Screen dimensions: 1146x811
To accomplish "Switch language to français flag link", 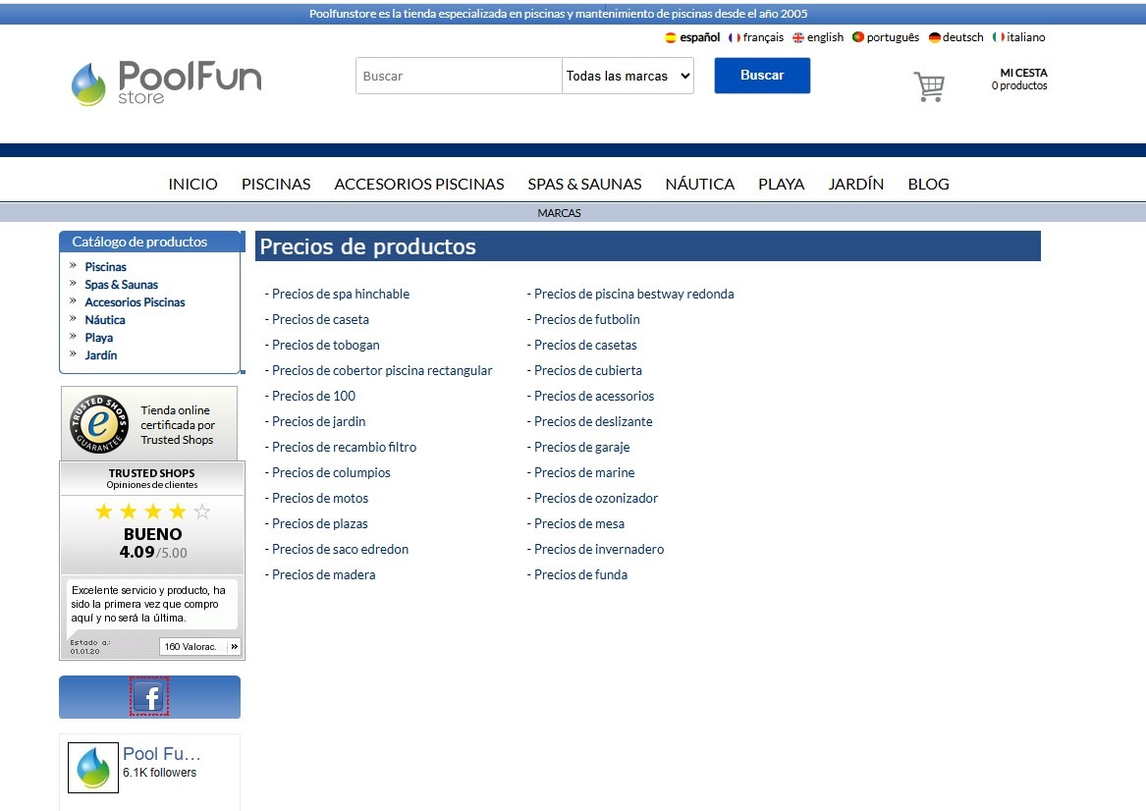I will coord(755,37).
